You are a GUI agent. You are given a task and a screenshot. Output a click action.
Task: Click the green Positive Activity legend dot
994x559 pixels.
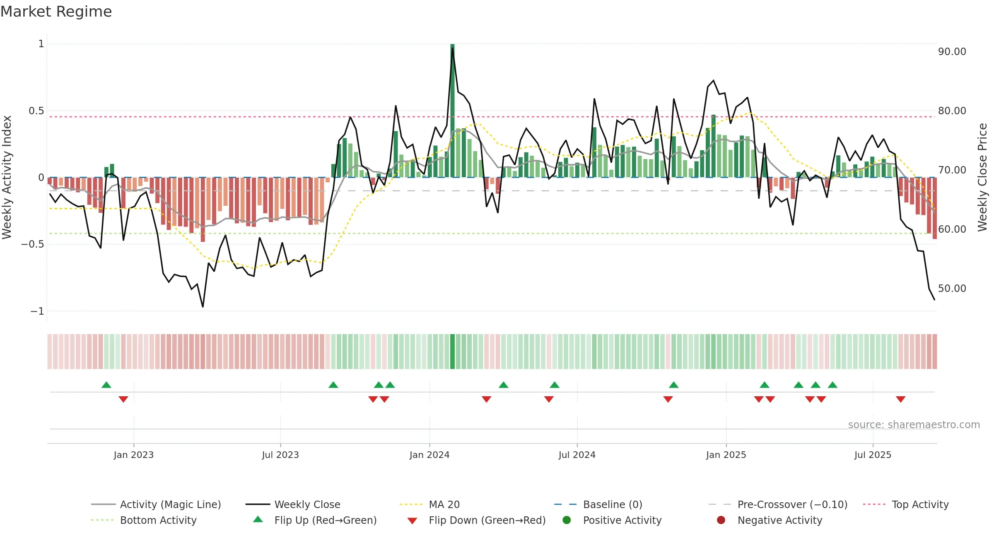click(567, 520)
